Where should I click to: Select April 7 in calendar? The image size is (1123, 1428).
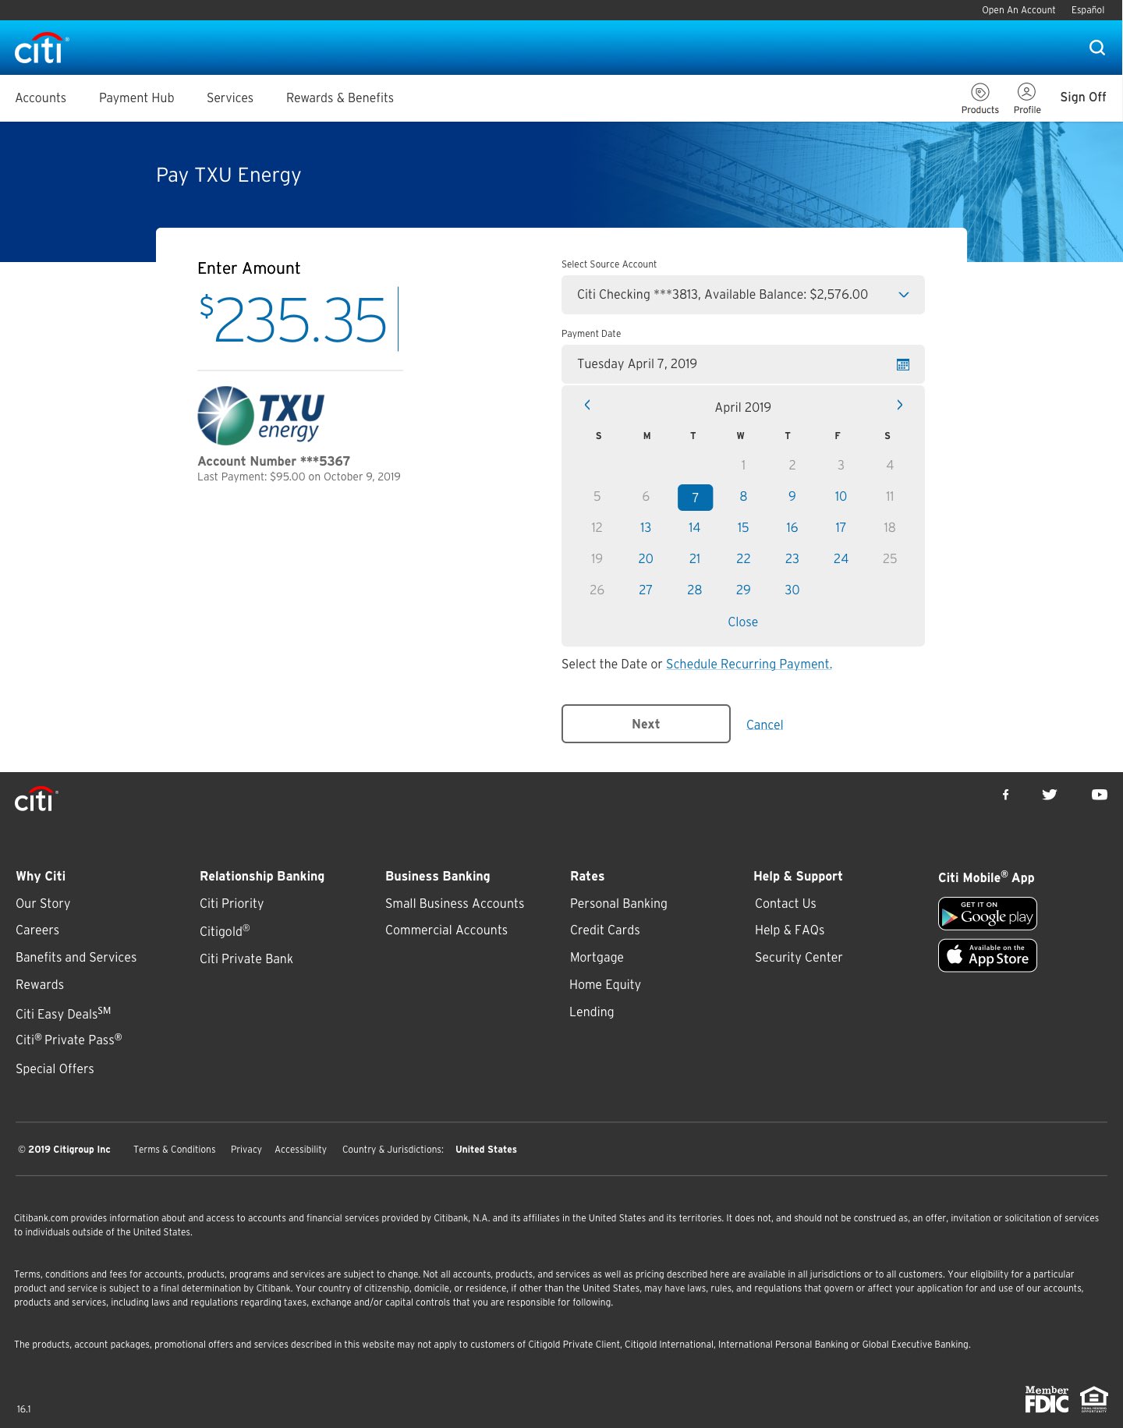695,497
